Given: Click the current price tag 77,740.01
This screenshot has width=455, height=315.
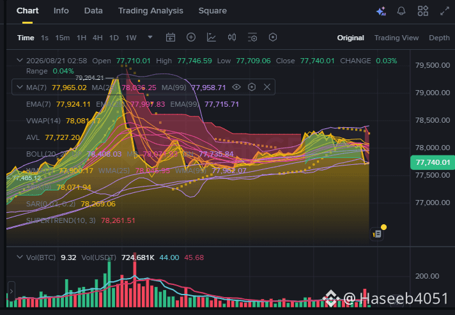Looking at the screenshot, I should coord(433,162).
